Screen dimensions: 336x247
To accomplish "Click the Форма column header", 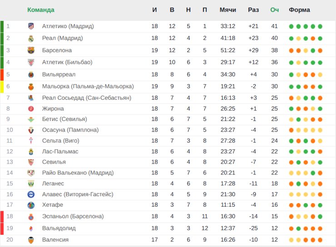I will pyautogui.click(x=299, y=10).
